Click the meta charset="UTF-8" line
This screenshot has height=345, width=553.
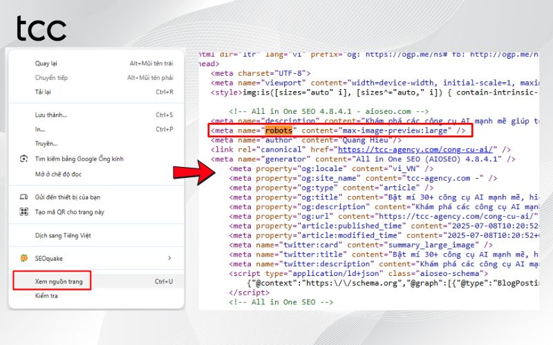click(x=261, y=73)
